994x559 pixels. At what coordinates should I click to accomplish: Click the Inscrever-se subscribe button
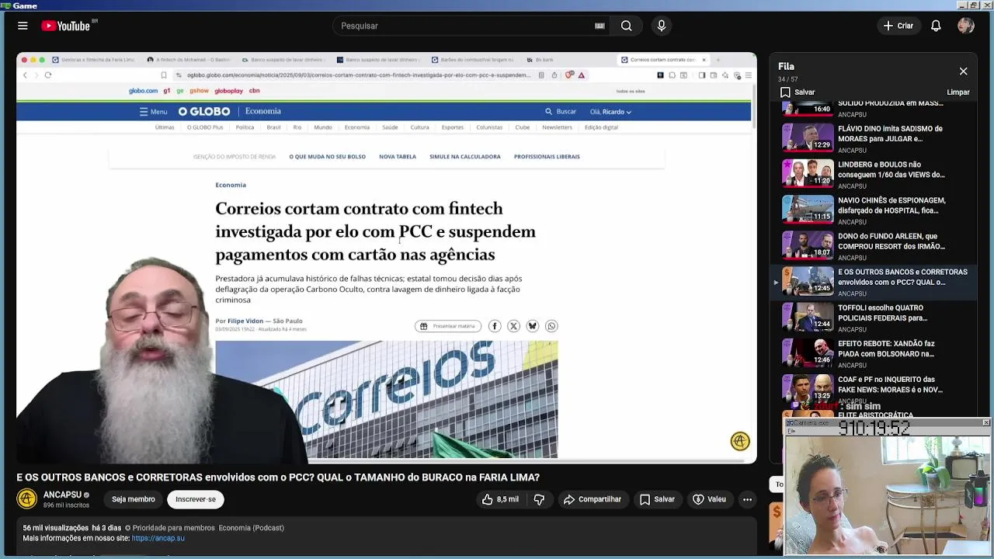click(x=196, y=499)
